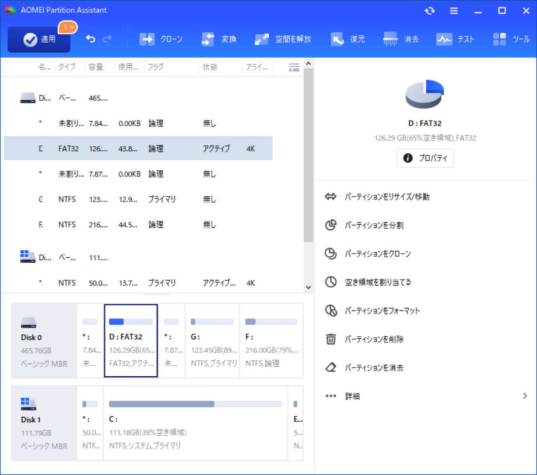The image size is (537, 475).
Task: Redo the operation
Action: 107,39
